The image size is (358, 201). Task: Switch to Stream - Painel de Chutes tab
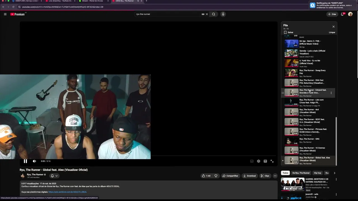94,1
